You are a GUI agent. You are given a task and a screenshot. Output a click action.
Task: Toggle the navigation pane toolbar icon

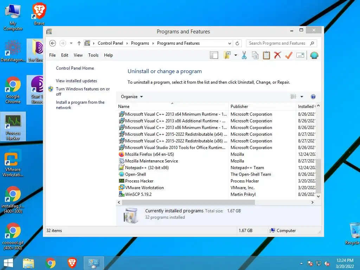pos(214,55)
